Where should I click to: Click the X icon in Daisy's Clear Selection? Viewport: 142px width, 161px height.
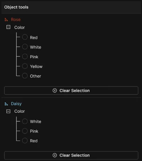[x=55, y=155]
